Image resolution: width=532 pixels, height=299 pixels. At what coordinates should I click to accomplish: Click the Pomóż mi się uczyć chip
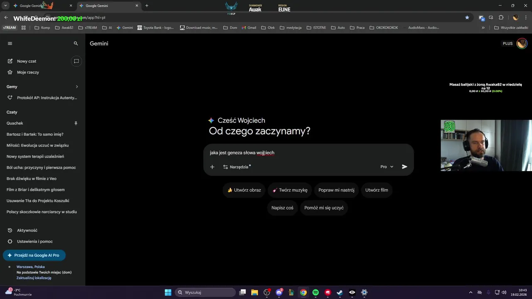(324, 208)
